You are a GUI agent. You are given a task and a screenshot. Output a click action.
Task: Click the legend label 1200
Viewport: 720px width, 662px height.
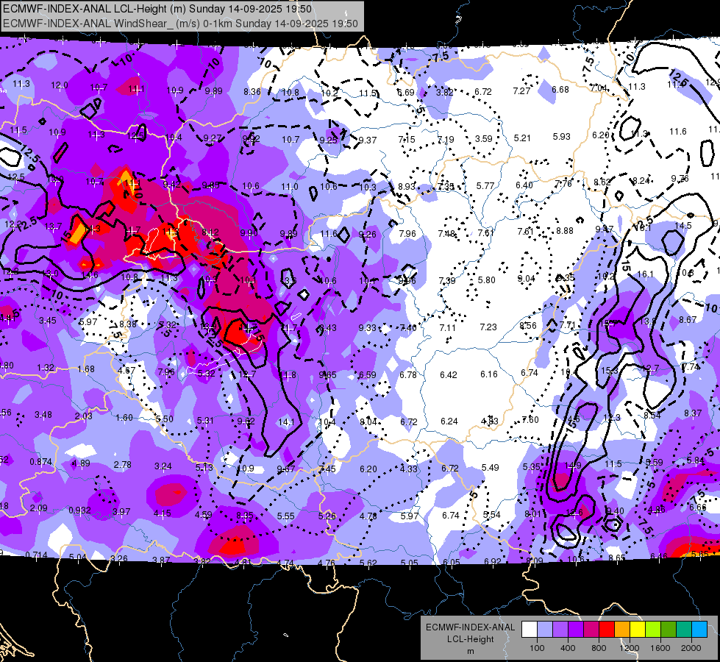coord(629,648)
